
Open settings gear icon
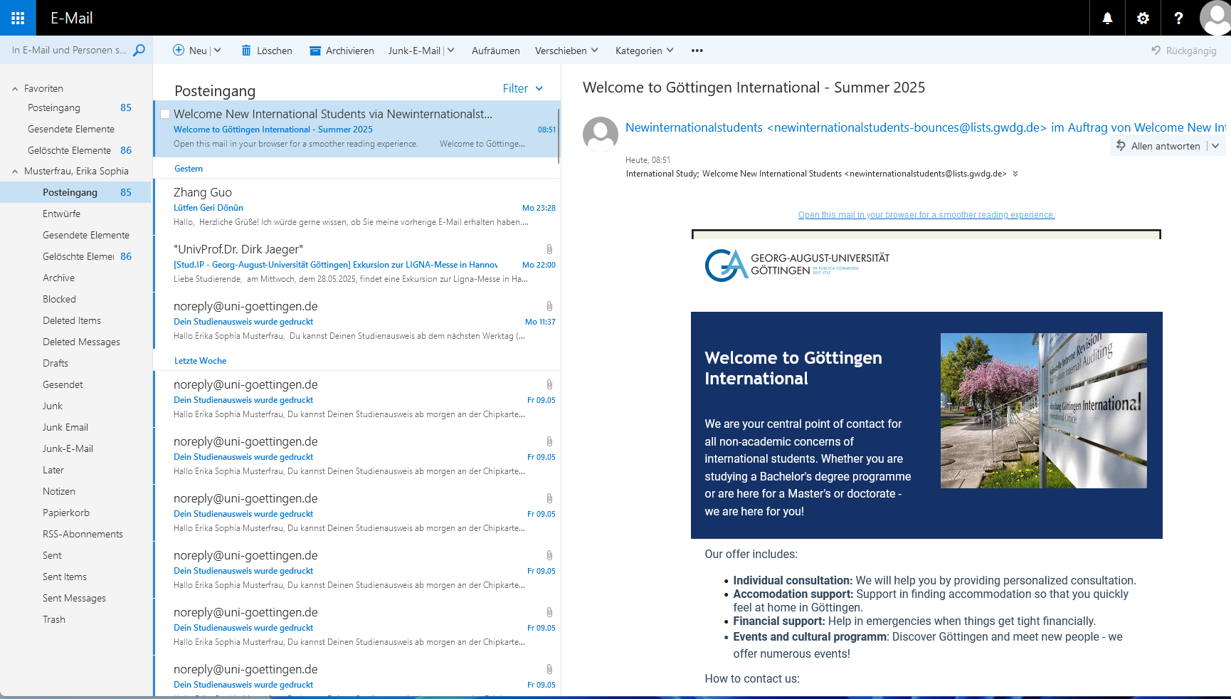click(x=1143, y=18)
